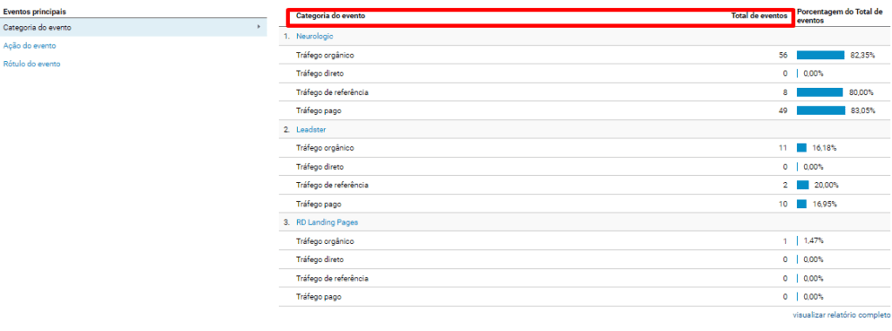Select Categoria do evento in sidebar
This screenshot has width=892, height=331.
[133, 27]
